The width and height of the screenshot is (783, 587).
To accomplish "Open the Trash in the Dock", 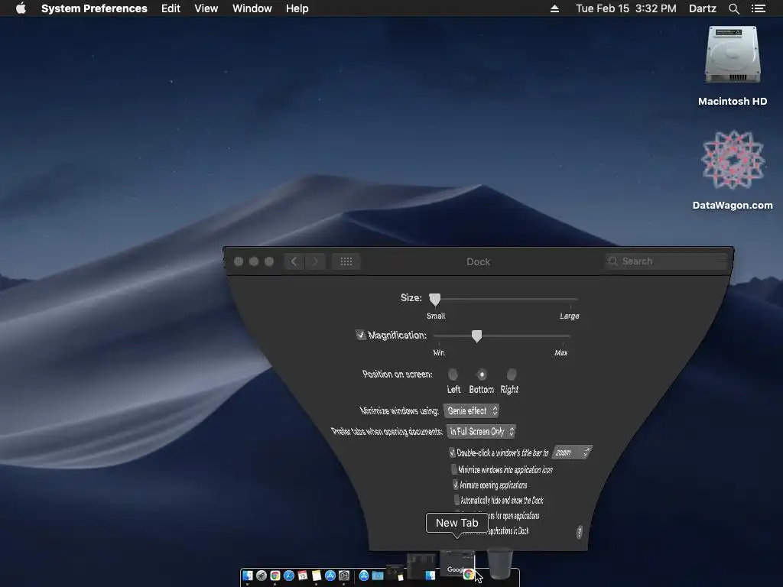I will (500, 563).
